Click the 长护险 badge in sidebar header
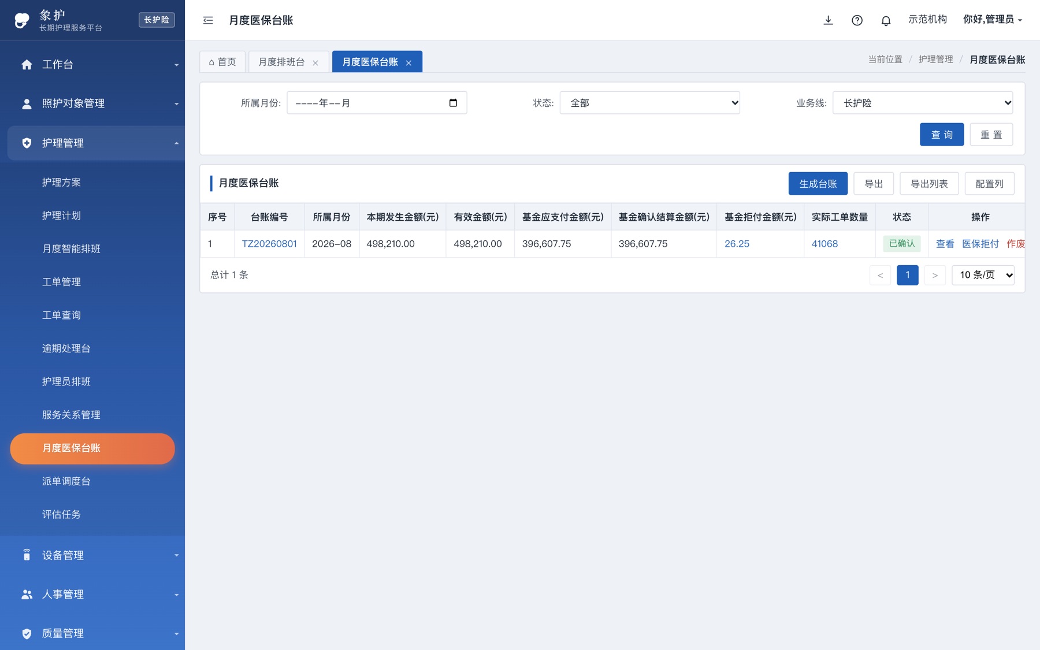 coord(157,20)
